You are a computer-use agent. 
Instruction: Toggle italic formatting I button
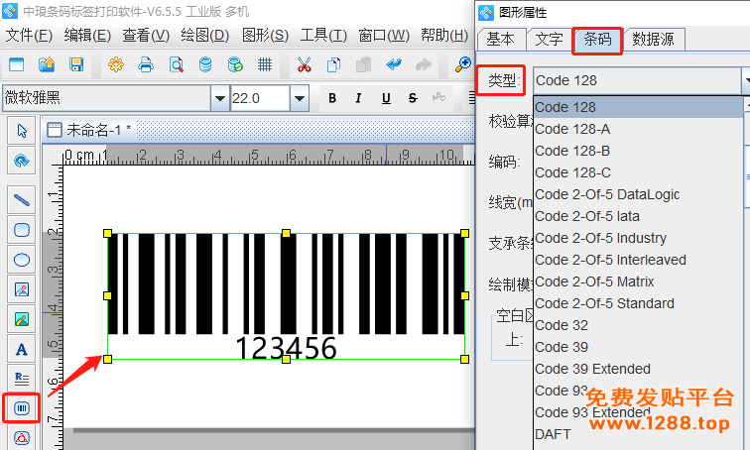pos(358,98)
